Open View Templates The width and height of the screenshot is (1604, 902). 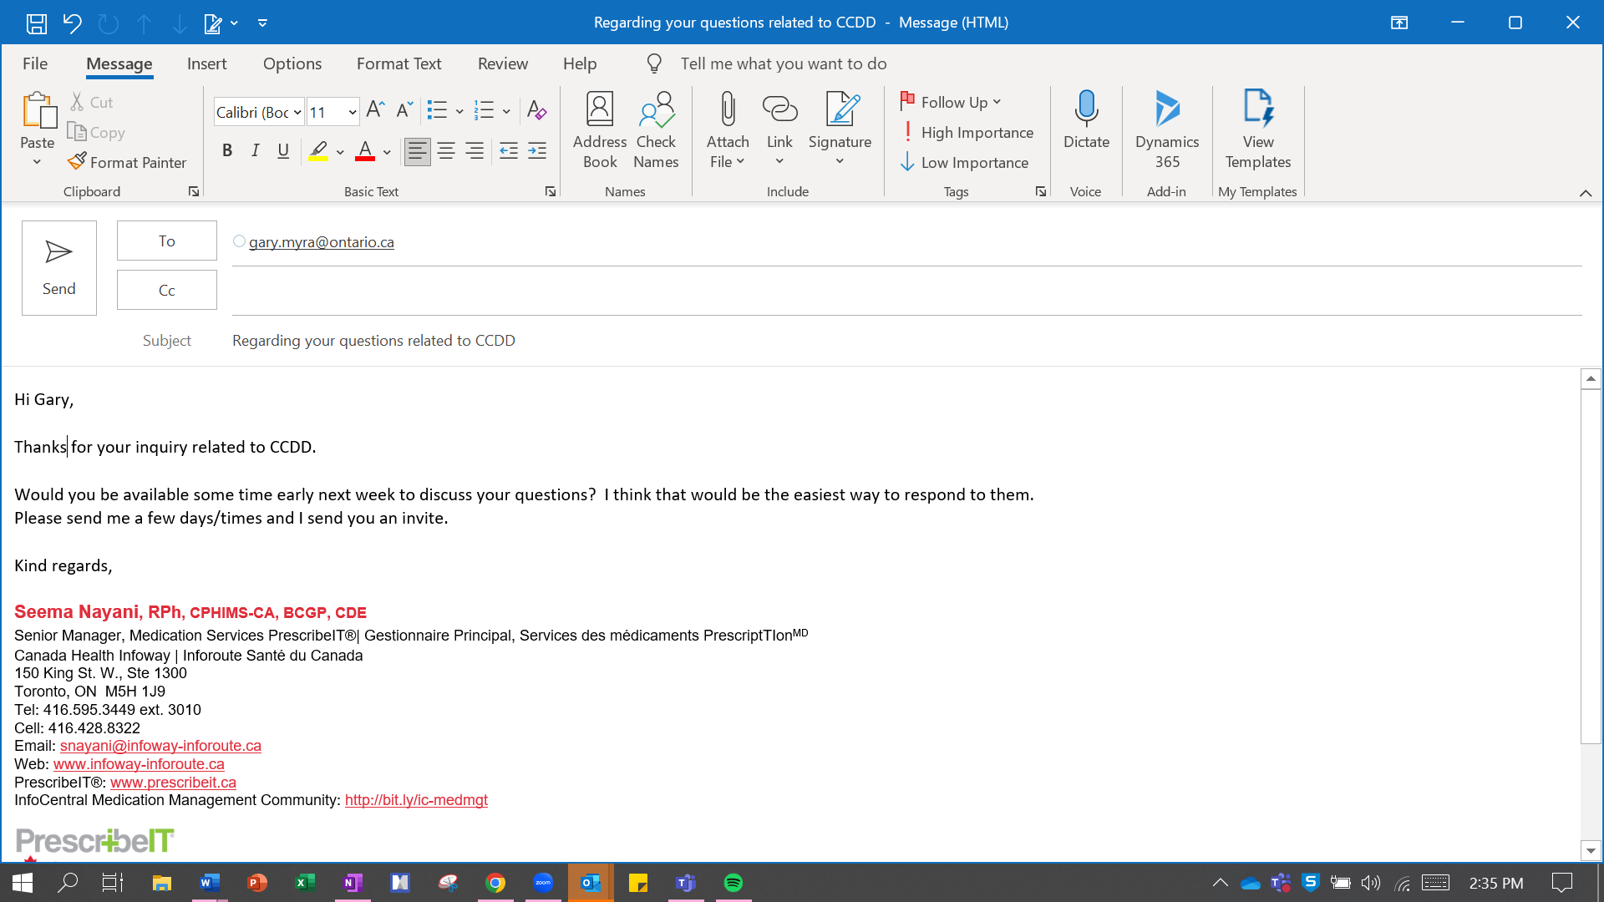(1258, 130)
